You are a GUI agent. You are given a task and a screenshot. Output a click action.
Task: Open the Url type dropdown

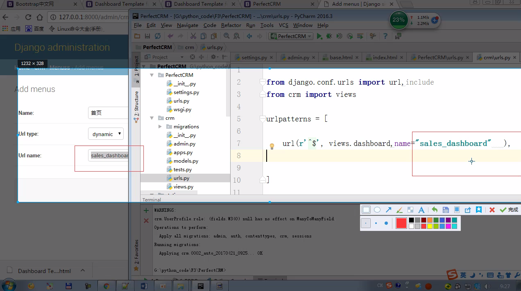pos(106,134)
